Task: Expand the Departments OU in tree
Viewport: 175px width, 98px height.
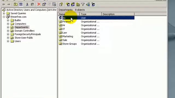Action: (8, 27)
